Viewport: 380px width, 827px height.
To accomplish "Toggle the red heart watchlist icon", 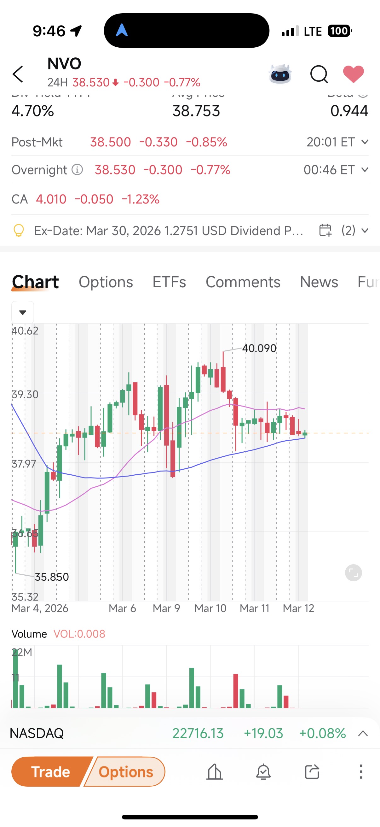I will tap(354, 74).
